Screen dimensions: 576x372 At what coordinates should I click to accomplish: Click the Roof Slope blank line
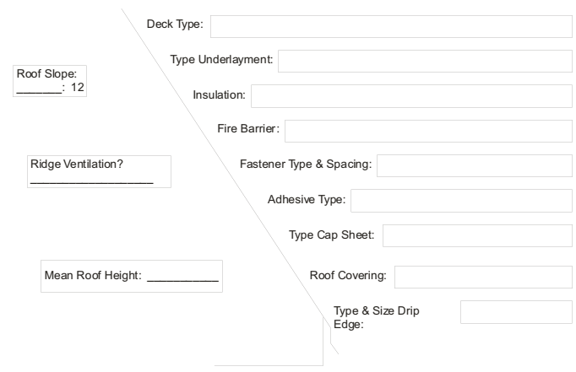tap(39, 88)
